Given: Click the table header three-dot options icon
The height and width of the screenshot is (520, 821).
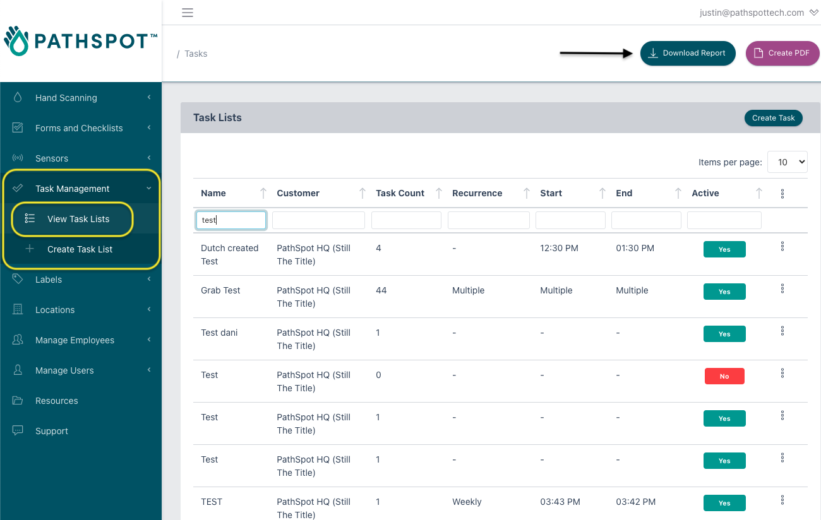Looking at the screenshot, I should [x=782, y=194].
